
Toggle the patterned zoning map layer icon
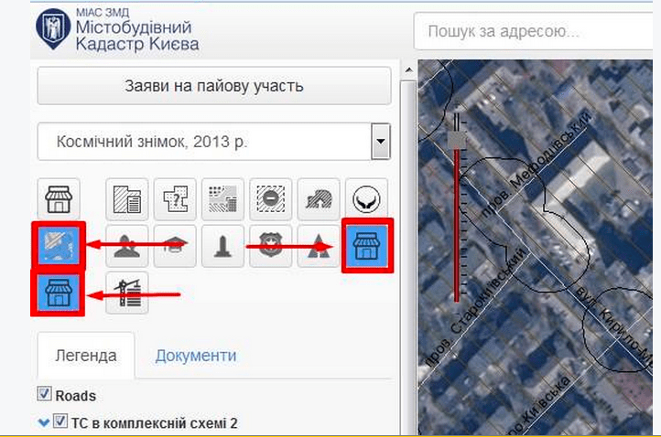coord(222,198)
